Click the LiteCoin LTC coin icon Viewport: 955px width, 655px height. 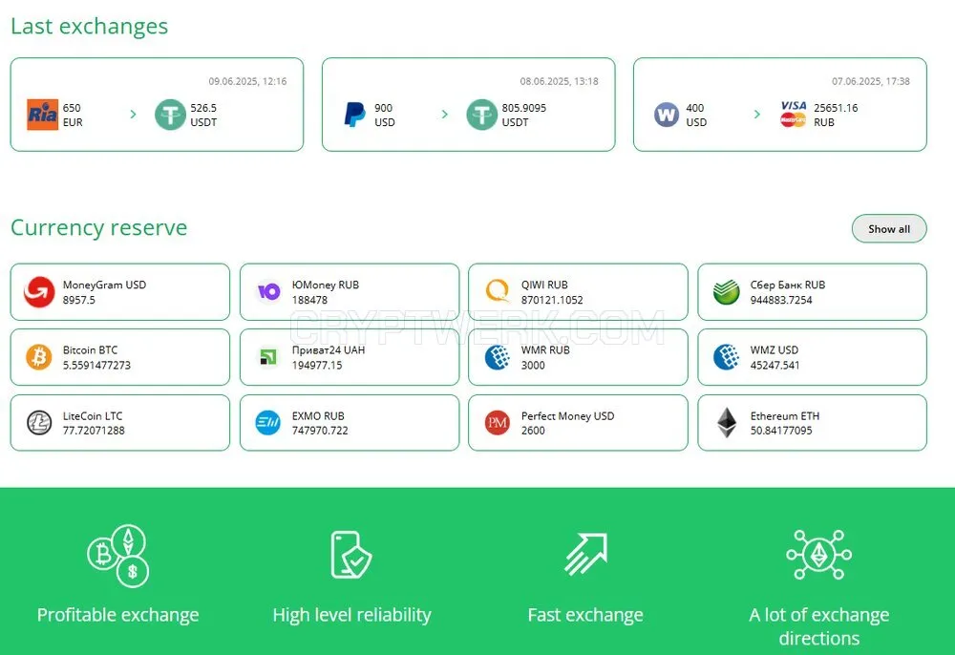39,422
